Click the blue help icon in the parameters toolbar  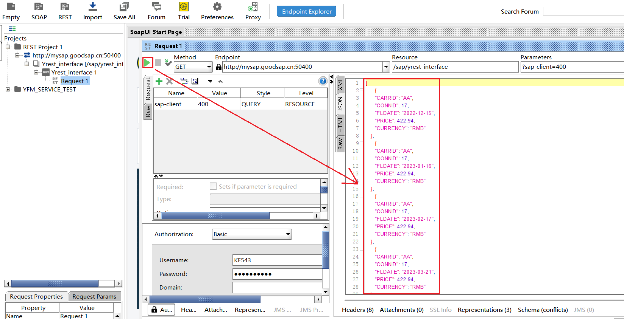click(323, 81)
